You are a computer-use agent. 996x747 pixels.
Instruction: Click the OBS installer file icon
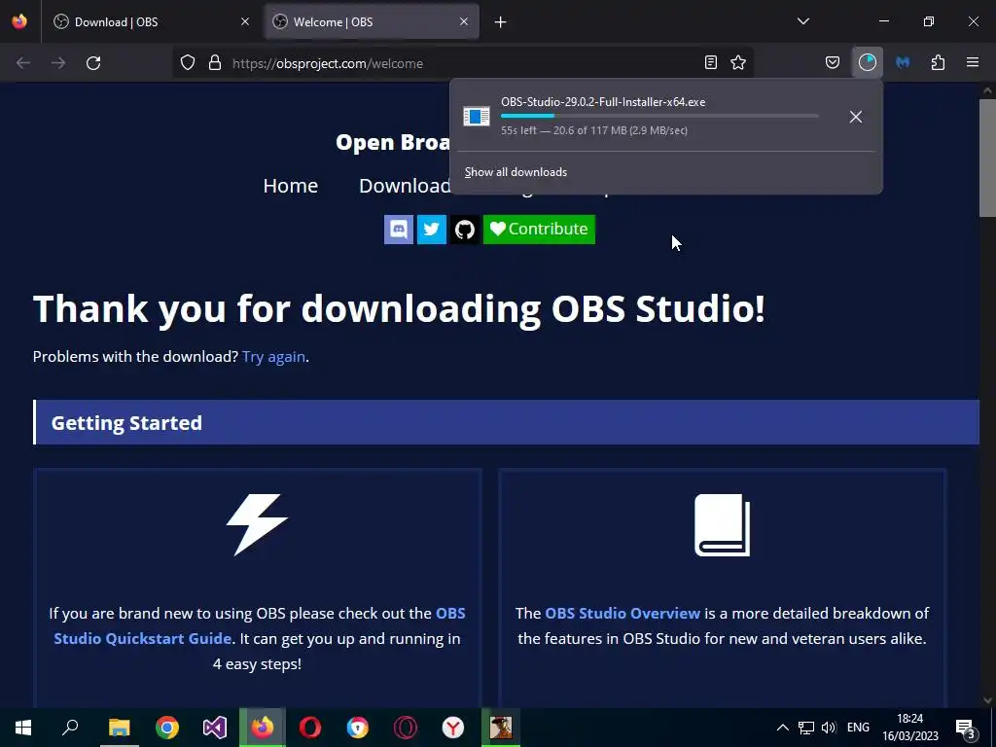pyautogui.click(x=477, y=117)
